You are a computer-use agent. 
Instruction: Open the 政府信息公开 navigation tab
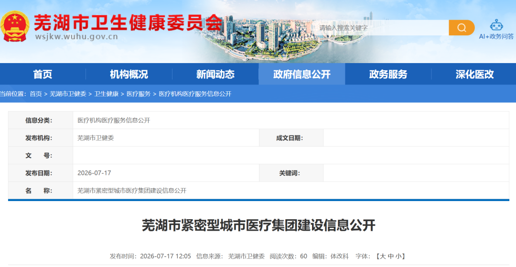pos(302,74)
